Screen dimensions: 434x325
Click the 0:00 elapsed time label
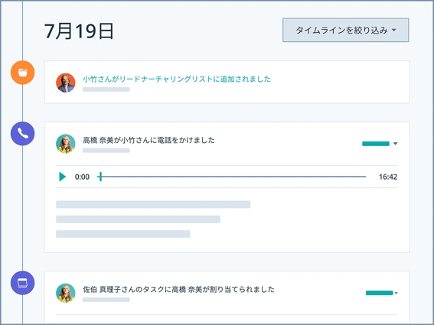[x=82, y=177]
